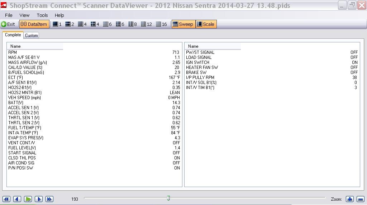Screen dimensions: 367x205
Task: Open the File menu
Action: point(9,15)
